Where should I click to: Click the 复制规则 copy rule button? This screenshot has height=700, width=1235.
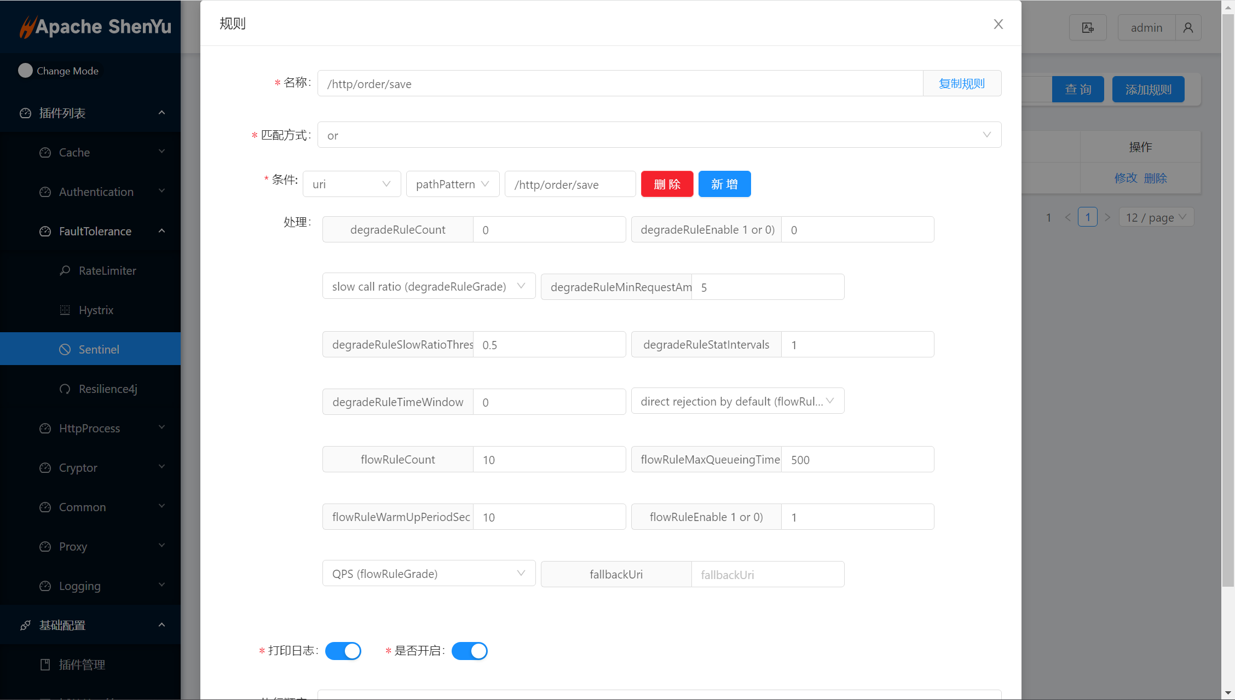(x=962, y=83)
